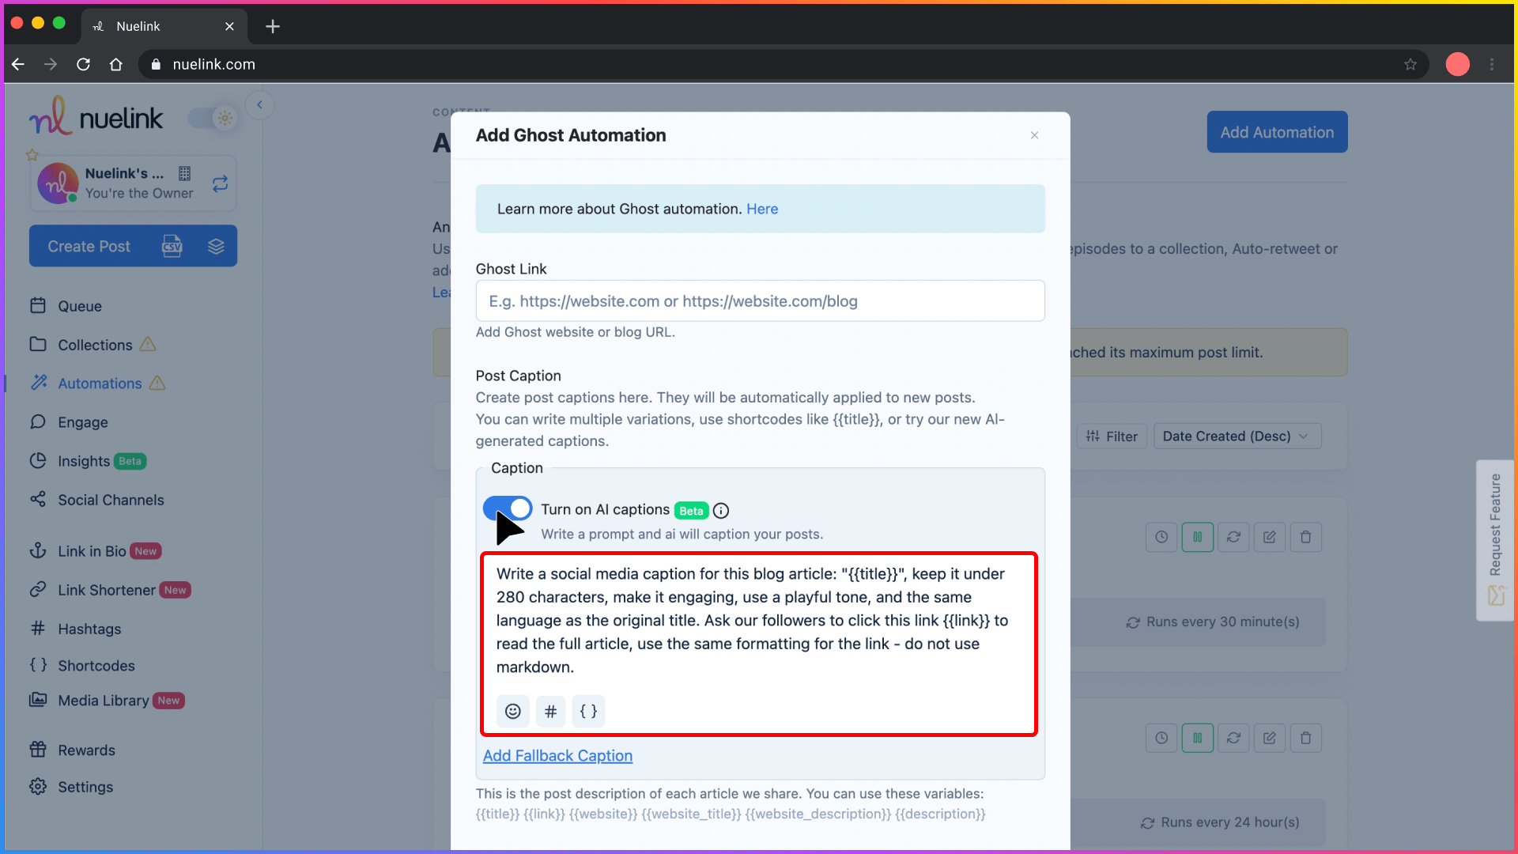
Task: Open Shortcodes page
Action: [96, 666]
